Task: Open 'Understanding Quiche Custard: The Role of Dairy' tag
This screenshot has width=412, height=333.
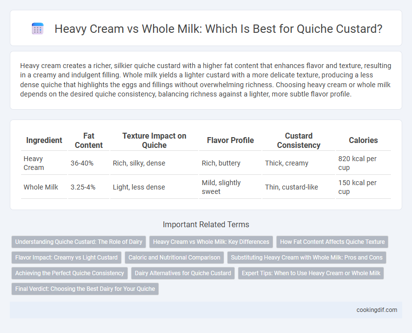Action: [x=78, y=242]
